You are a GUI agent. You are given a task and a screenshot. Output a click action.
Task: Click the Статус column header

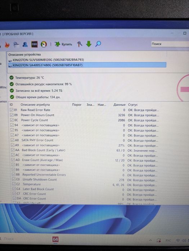click(x=133, y=105)
